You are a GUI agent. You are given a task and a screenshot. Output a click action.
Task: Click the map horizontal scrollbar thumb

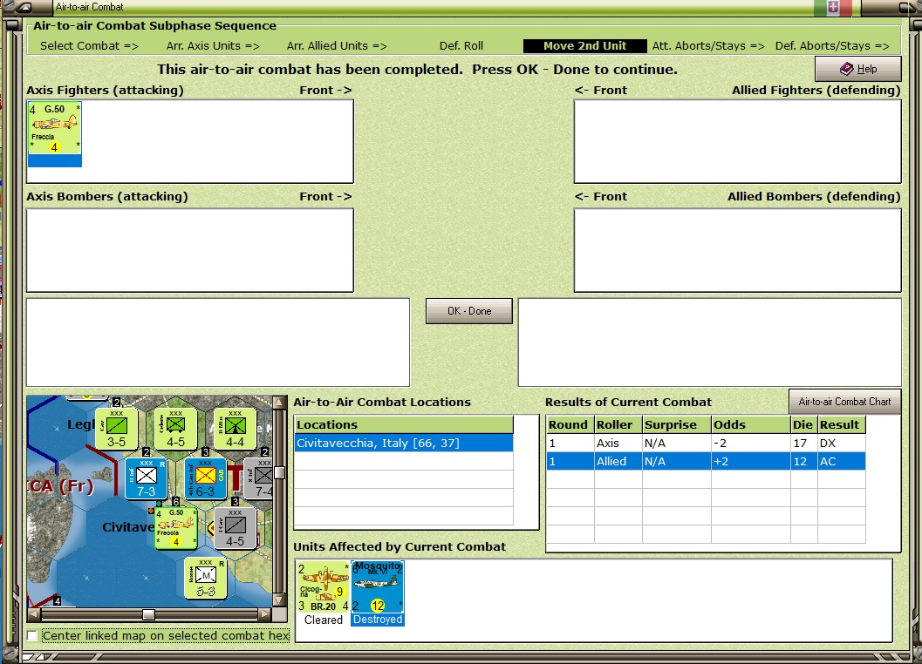point(149,614)
